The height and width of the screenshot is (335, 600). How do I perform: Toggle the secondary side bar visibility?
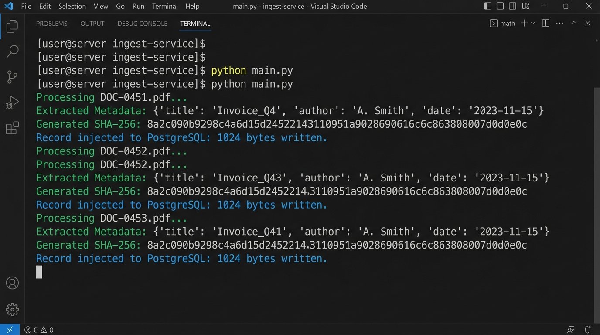pyautogui.click(x=513, y=6)
